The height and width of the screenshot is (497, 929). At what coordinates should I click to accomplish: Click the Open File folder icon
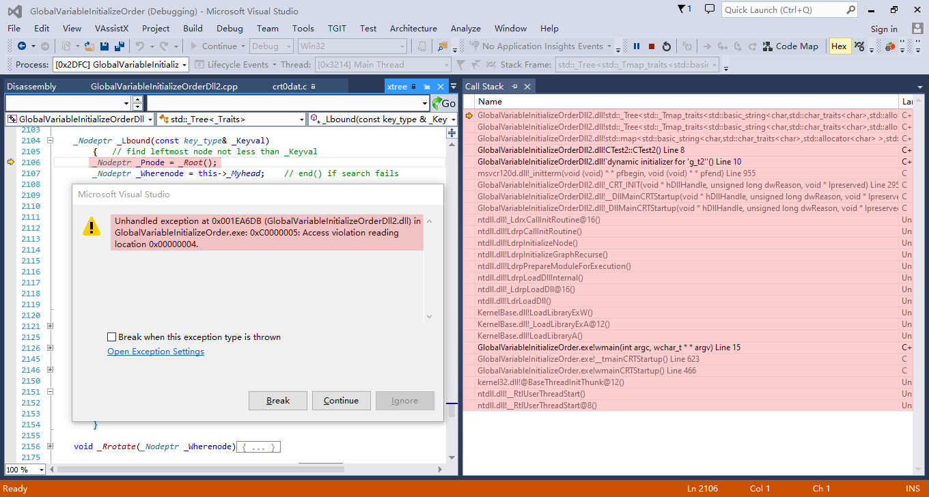89,46
